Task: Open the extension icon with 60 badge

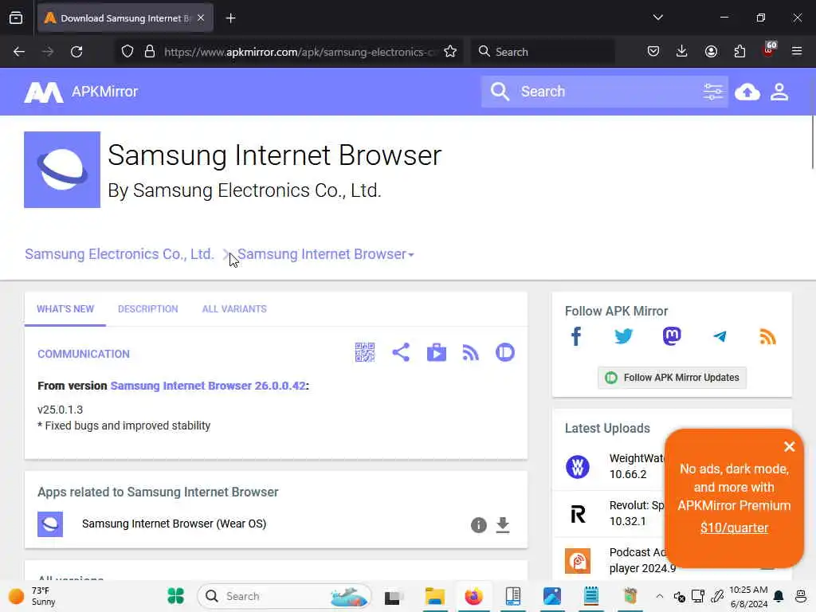Action: [768, 50]
